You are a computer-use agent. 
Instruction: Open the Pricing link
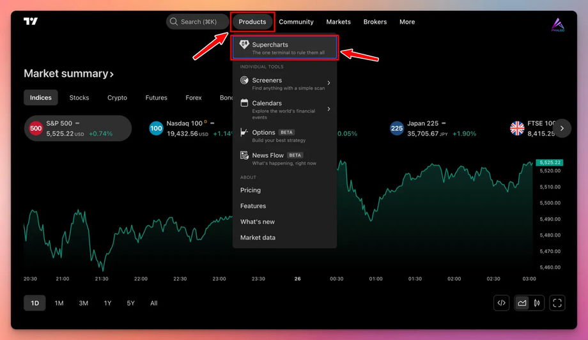click(251, 190)
